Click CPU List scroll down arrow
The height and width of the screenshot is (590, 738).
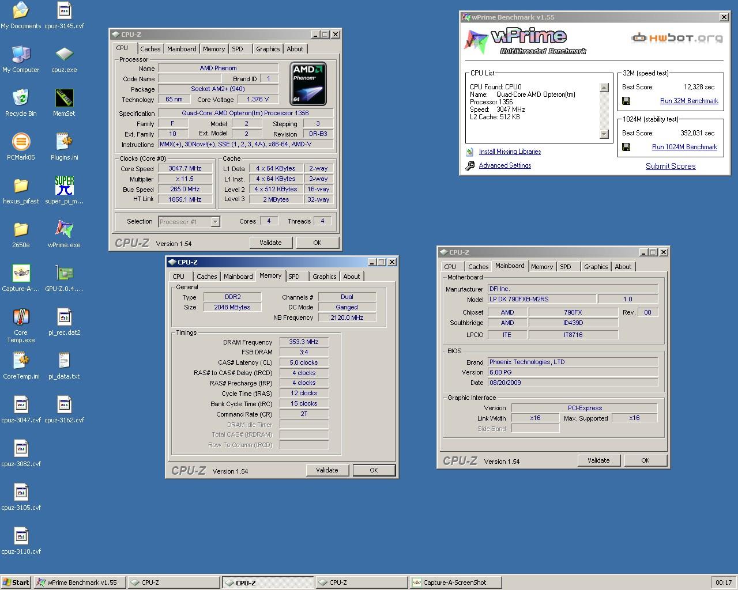[x=604, y=134]
